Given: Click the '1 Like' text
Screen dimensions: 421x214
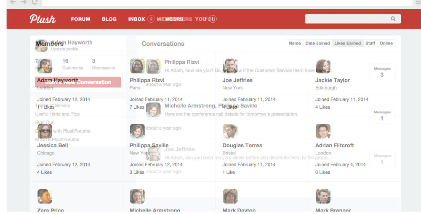Looking at the screenshot, I should 229,172.
